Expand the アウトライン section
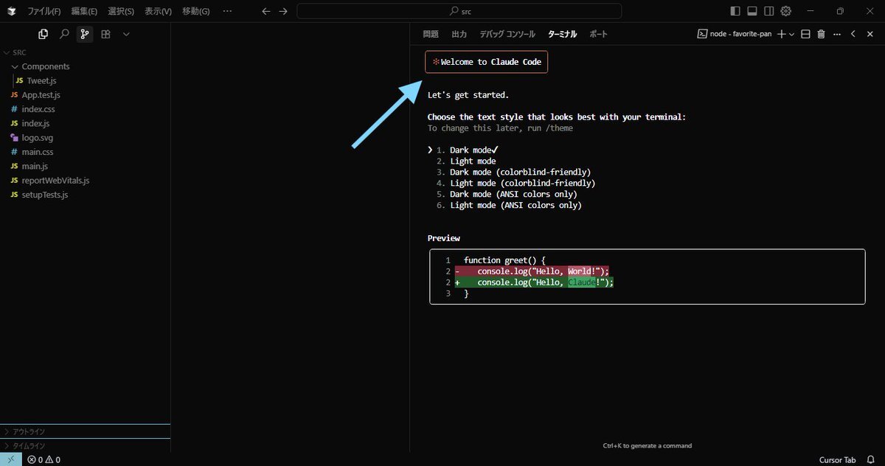Viewport: 885px width, 466px height. coord(85,431)
